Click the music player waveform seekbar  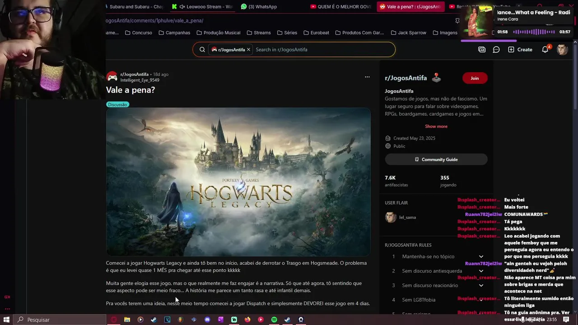[534, 32]
